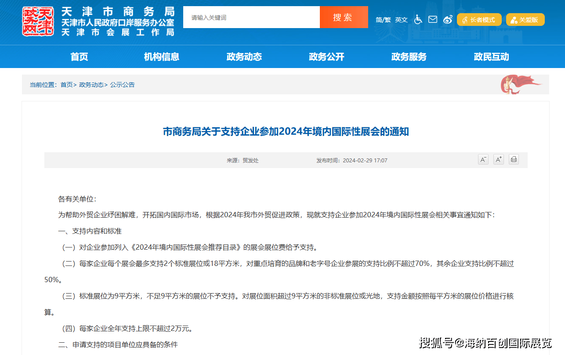Increase article font size with A+ icon
565x355 pixels.
coord(498,159)
